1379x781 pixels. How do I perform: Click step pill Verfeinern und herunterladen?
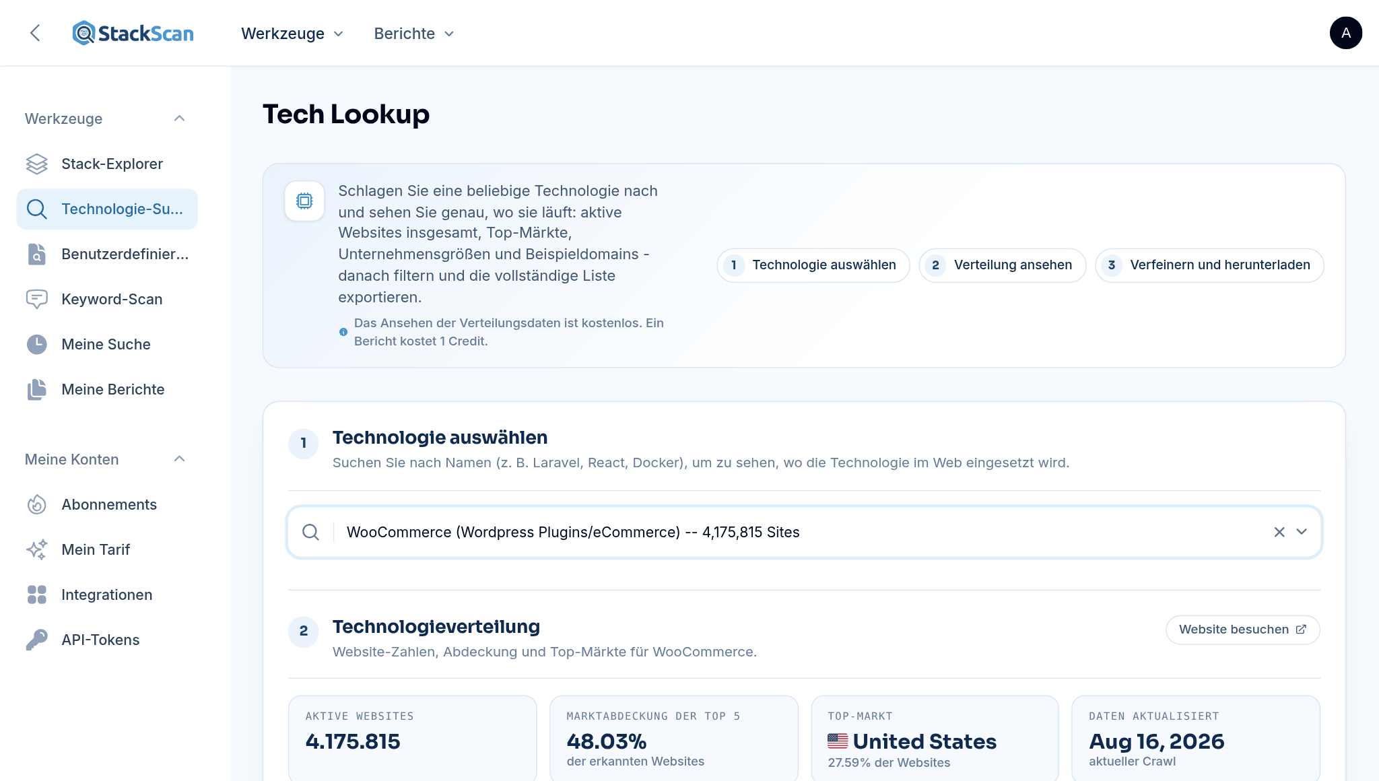tap(1209, 265)
